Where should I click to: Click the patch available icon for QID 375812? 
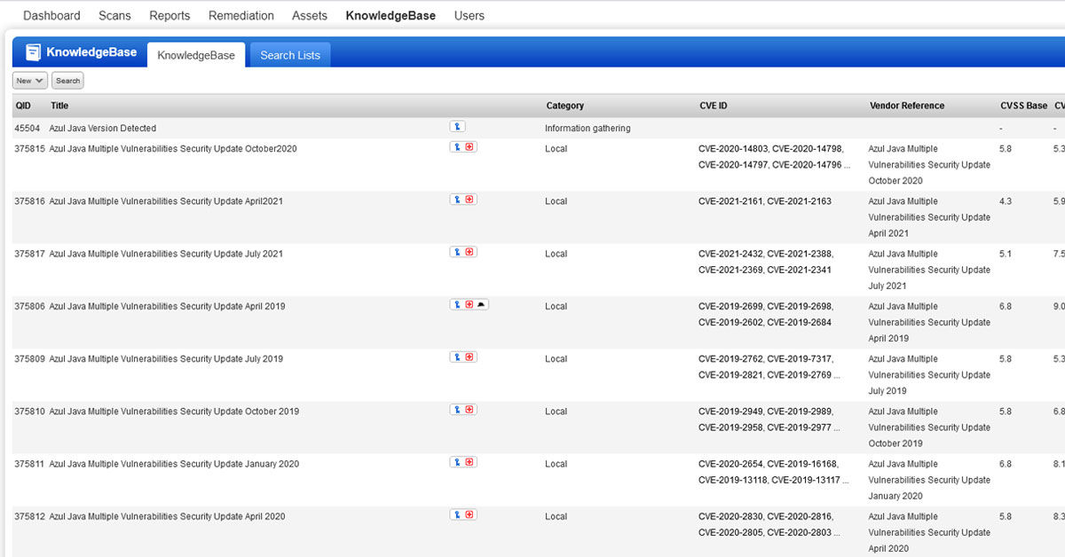pyautogui.click(x=469, y=514)
